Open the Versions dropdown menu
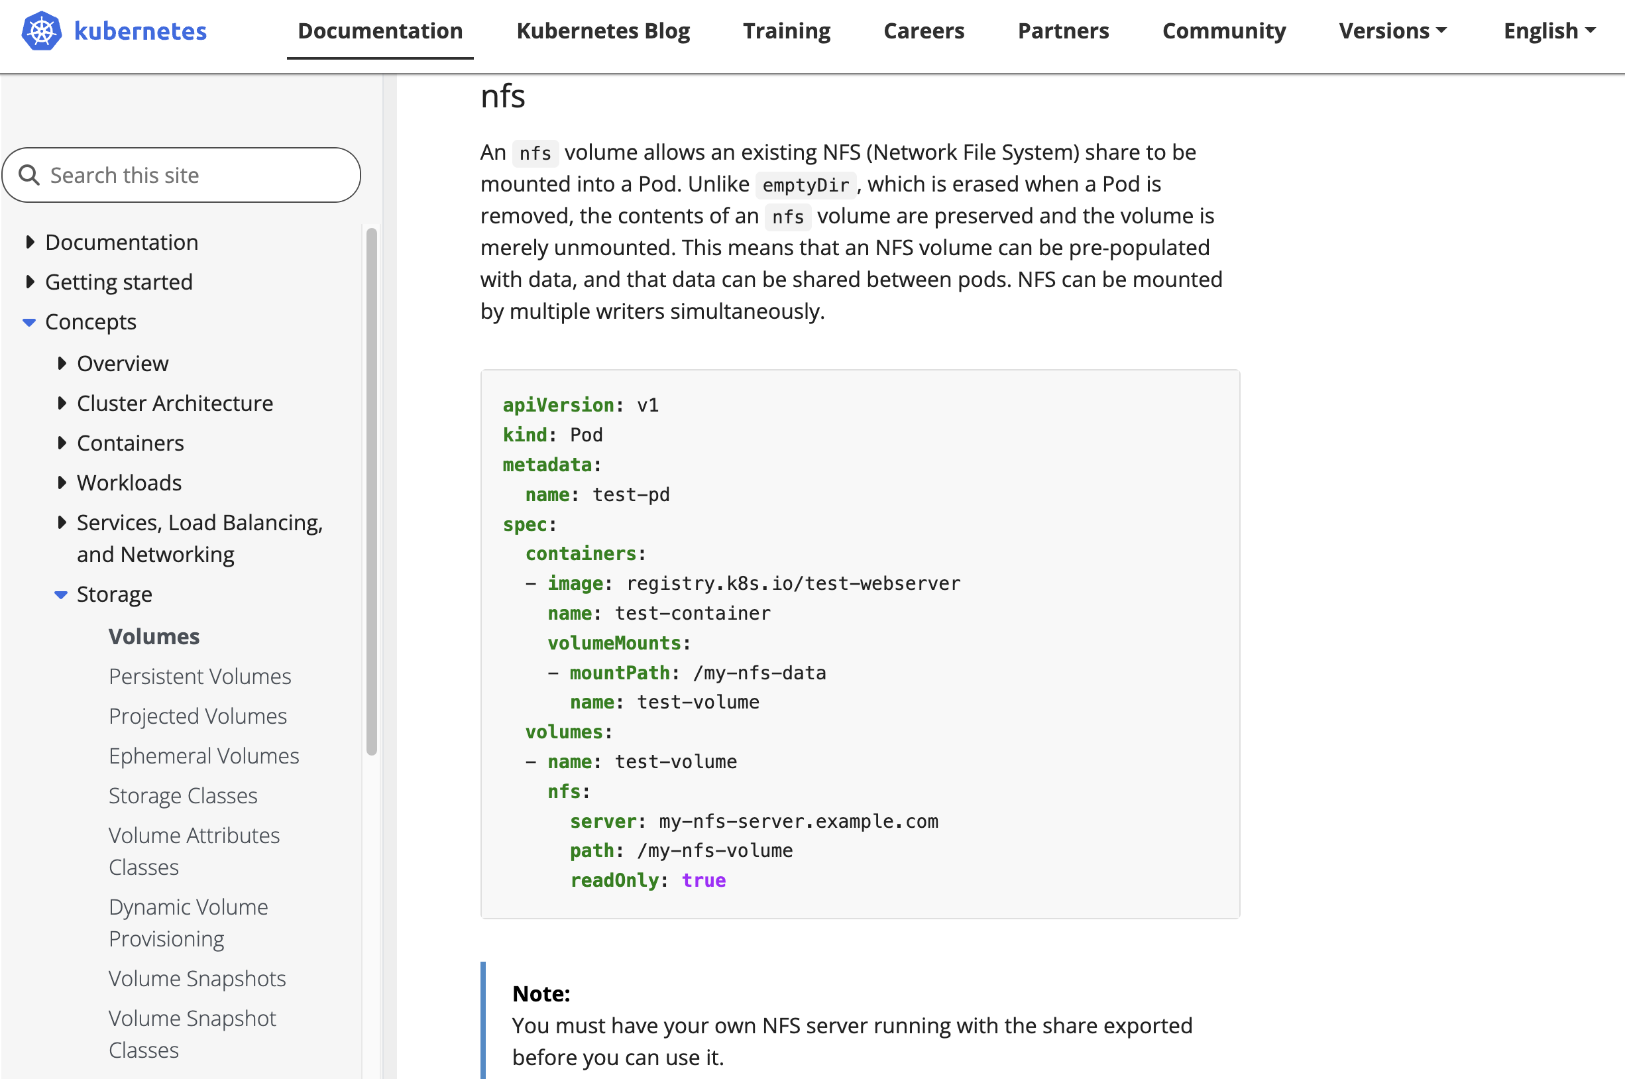 coord(1392,31)
